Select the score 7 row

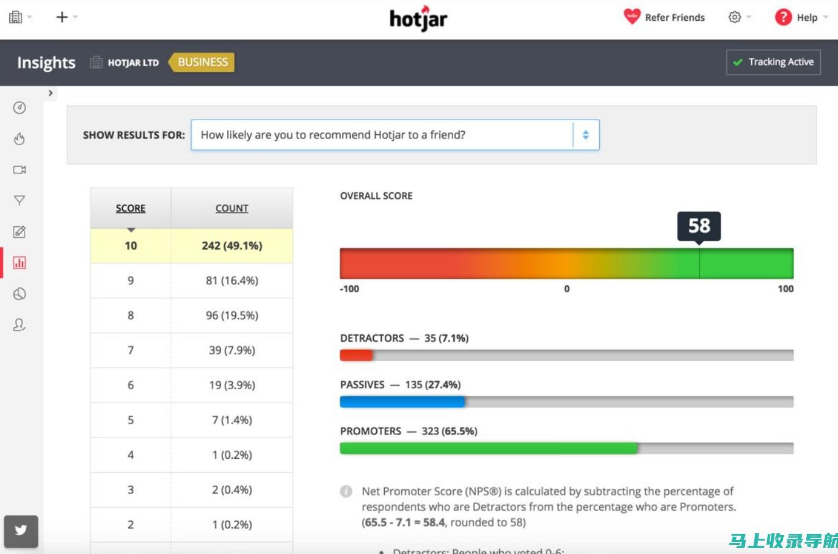point(192,350)
